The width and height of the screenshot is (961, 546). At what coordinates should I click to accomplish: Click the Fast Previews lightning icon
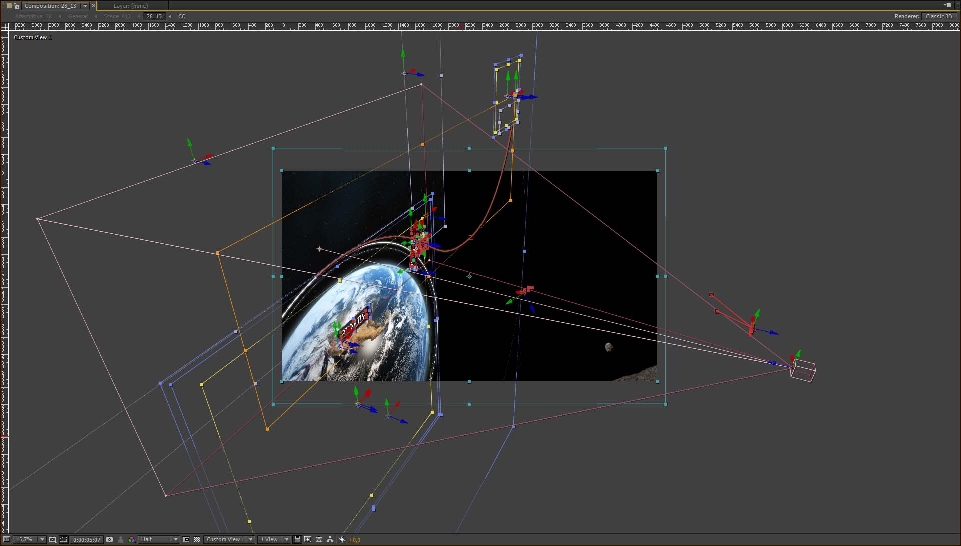coord(308,539)
